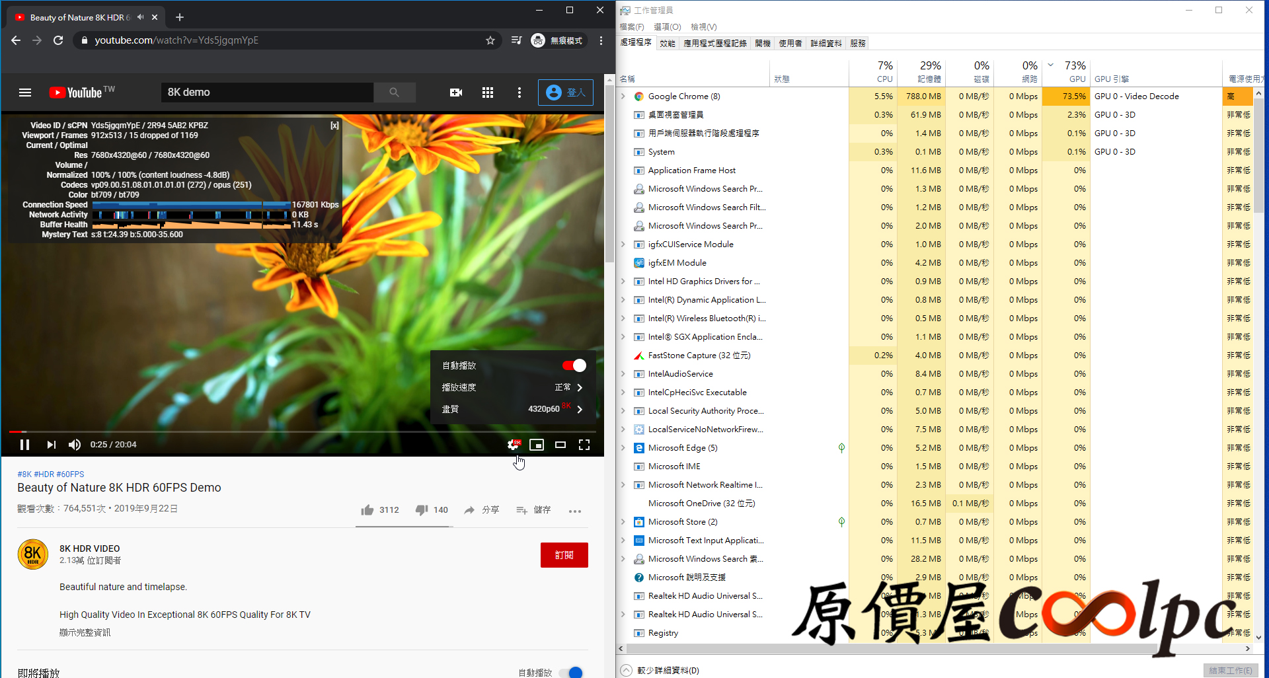Open Chrome three-dot menu
1269x678 pixels.
click(x=601, y=40)
